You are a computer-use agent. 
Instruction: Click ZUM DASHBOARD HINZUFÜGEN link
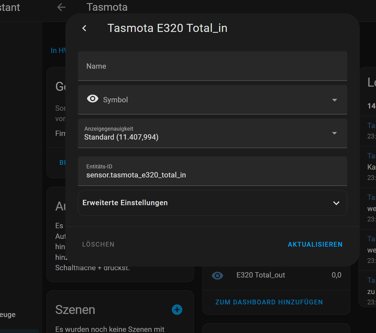(269, 302)
